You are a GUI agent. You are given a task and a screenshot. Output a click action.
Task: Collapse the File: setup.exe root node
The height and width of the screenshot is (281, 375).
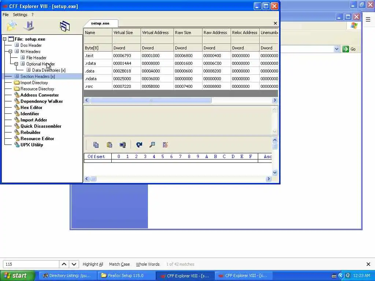[x=4, y=39]
